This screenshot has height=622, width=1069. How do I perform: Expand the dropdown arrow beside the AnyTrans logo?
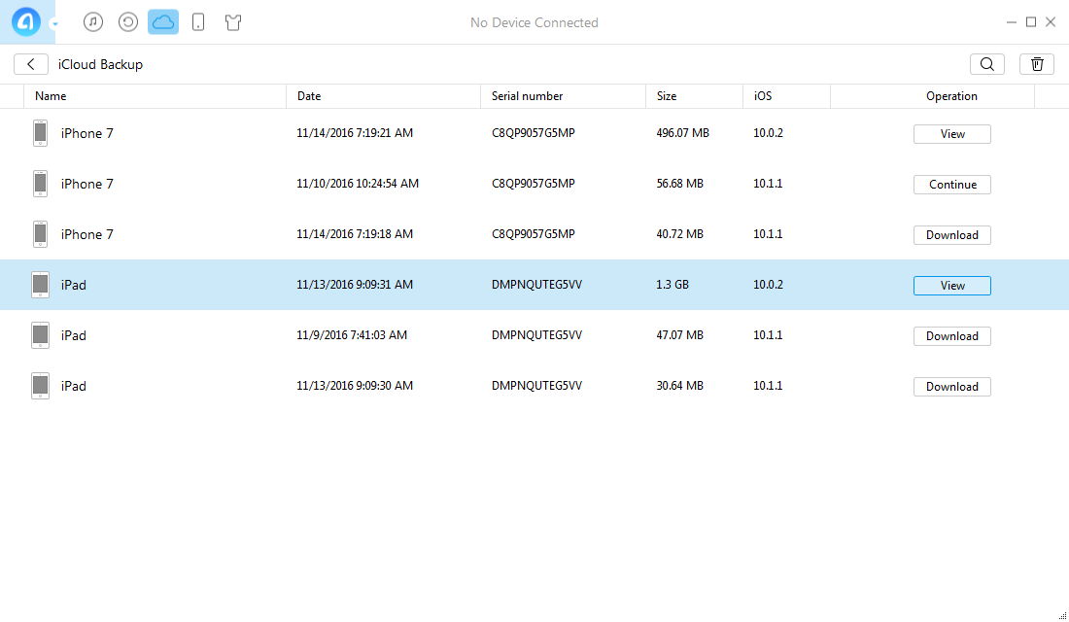click(x=54, y=23)
